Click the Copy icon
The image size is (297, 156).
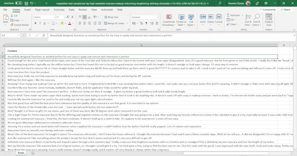click(x=12, y=20)
